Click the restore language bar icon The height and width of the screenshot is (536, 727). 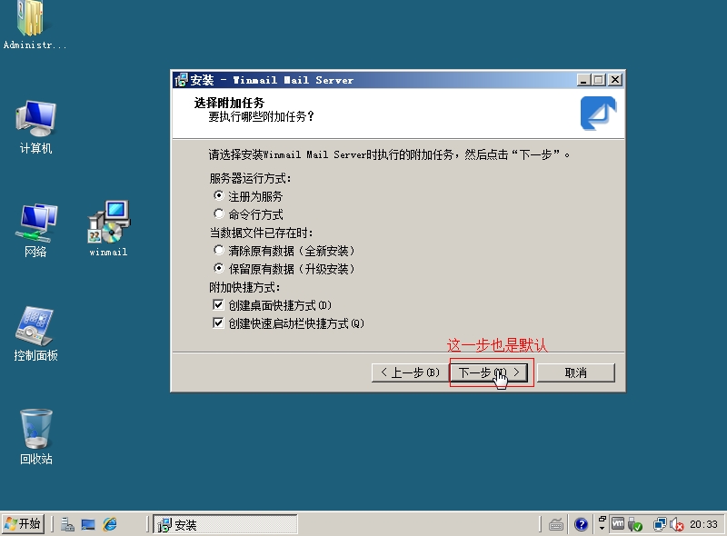click(x=602, y=520)
